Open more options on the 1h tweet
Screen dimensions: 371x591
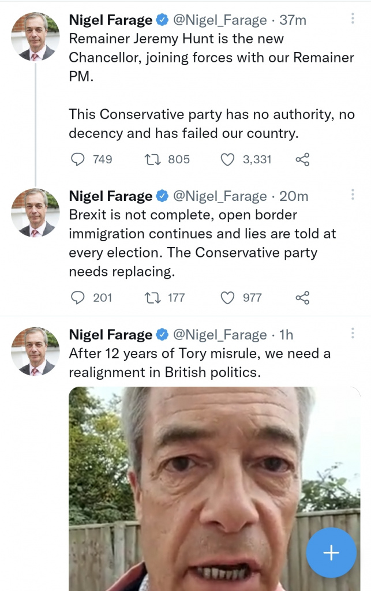pos(352,334)
